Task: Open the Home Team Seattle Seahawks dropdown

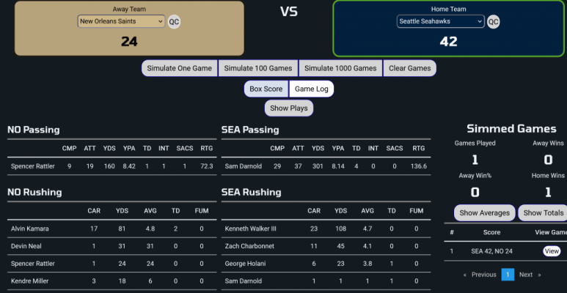Action: (440, 21)
